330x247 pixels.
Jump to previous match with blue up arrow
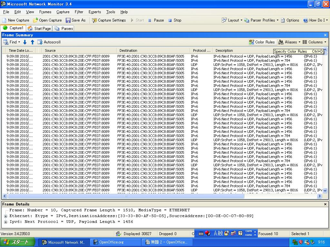click(x=33, y=42)
